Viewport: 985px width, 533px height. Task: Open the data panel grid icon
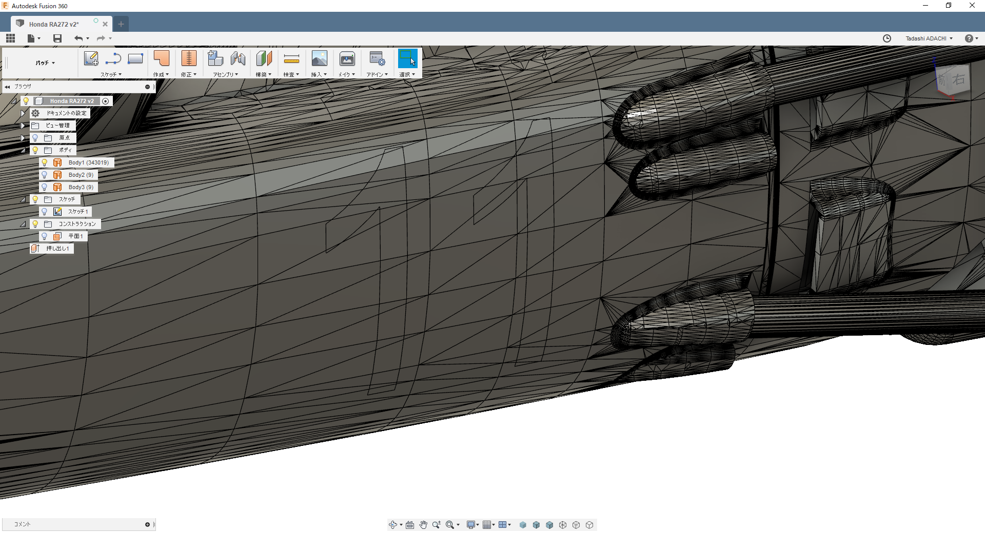[x=10, y=38]
